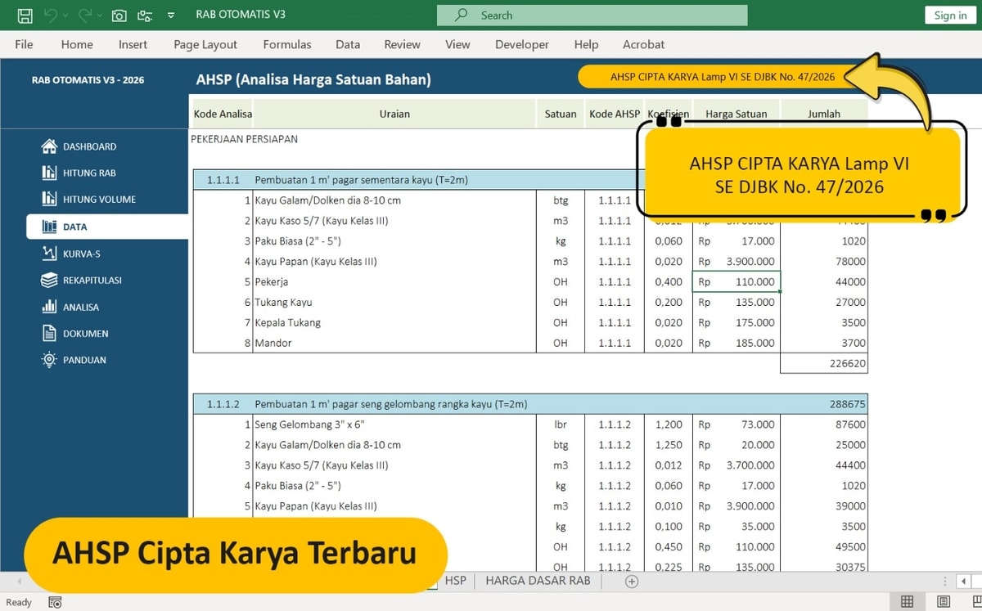
Task: Switch to the Home ribbon tab
Action: 77,44
